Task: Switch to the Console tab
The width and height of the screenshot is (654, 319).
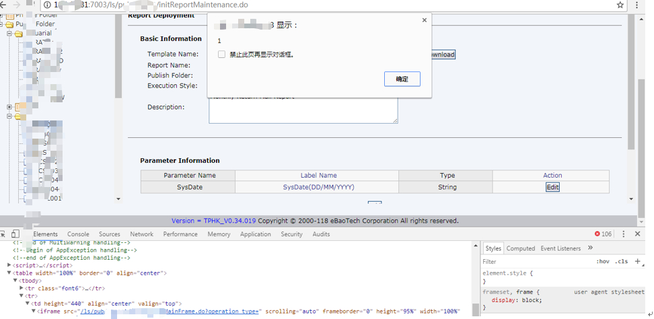Action: pos(78,234)
